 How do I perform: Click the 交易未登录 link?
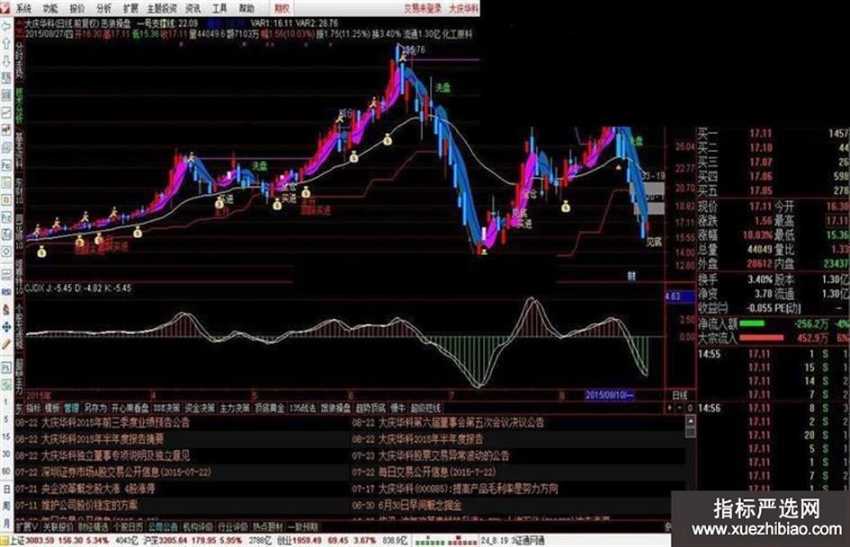coord(423,9)
